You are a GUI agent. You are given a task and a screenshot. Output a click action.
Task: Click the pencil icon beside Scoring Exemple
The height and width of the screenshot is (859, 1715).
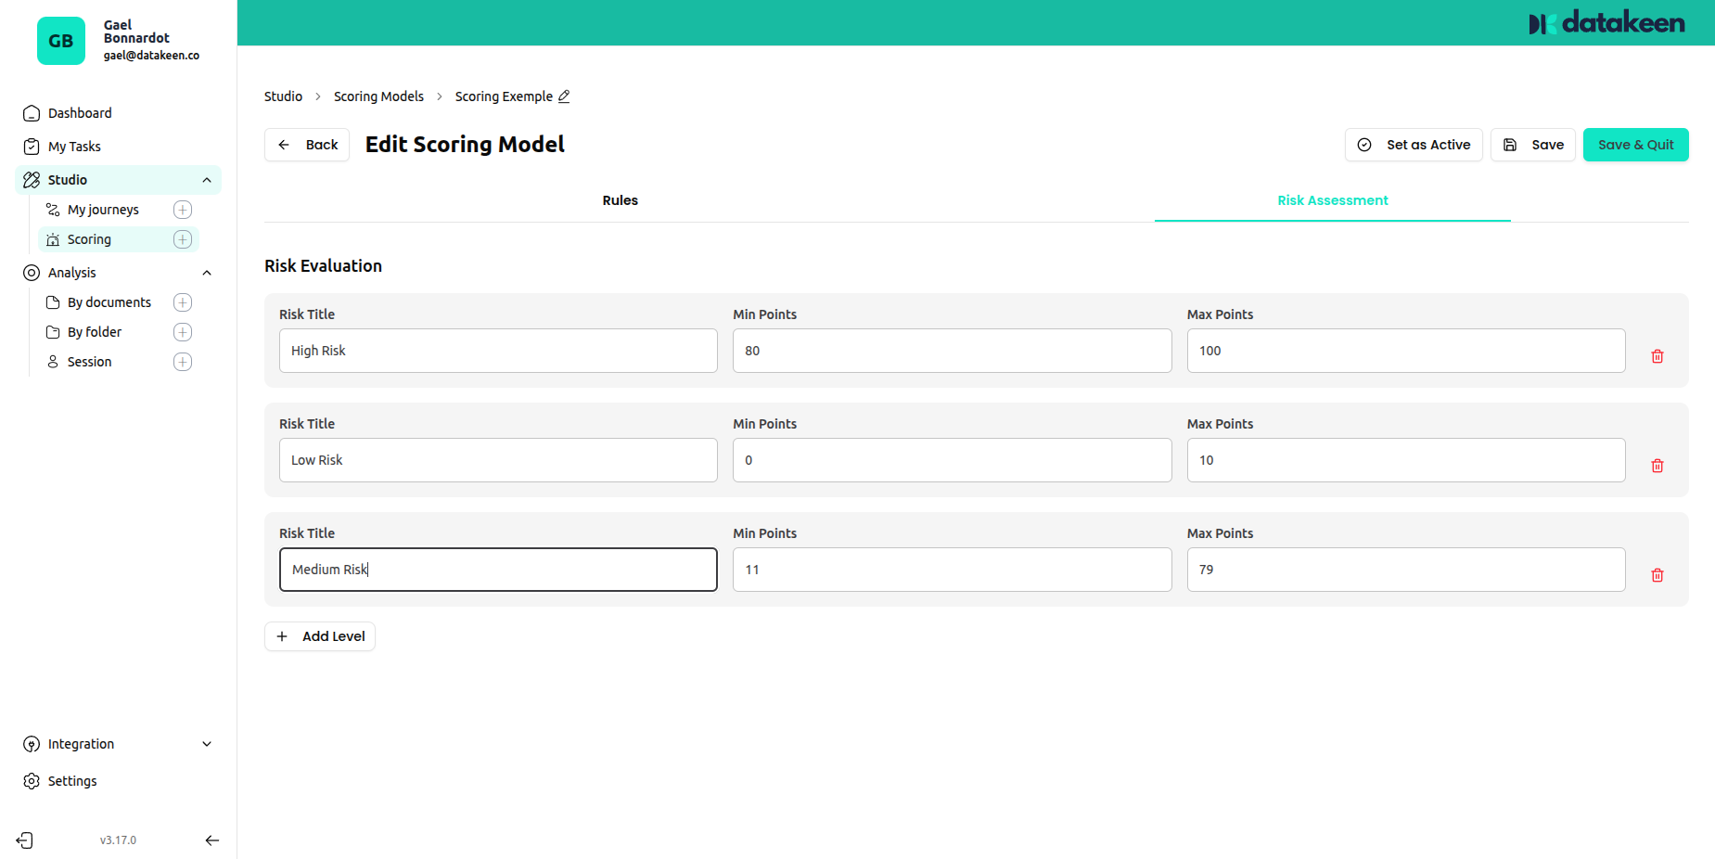pyautogui.click(x=564, y=96)
